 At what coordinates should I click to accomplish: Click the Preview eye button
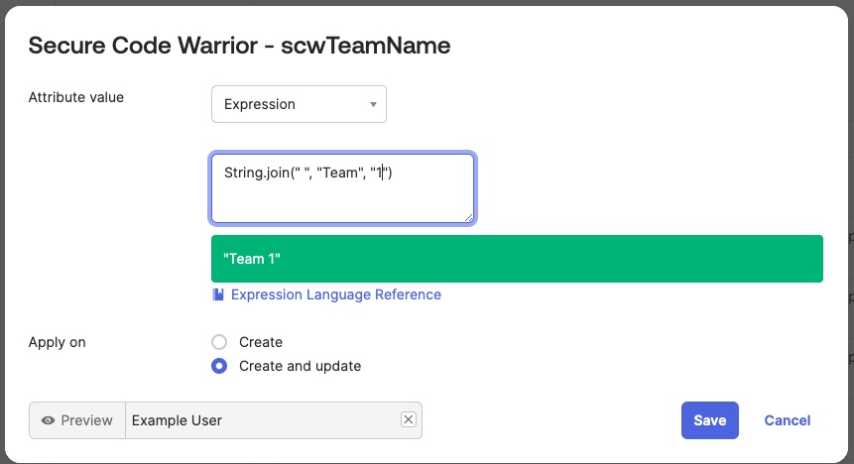77,420
